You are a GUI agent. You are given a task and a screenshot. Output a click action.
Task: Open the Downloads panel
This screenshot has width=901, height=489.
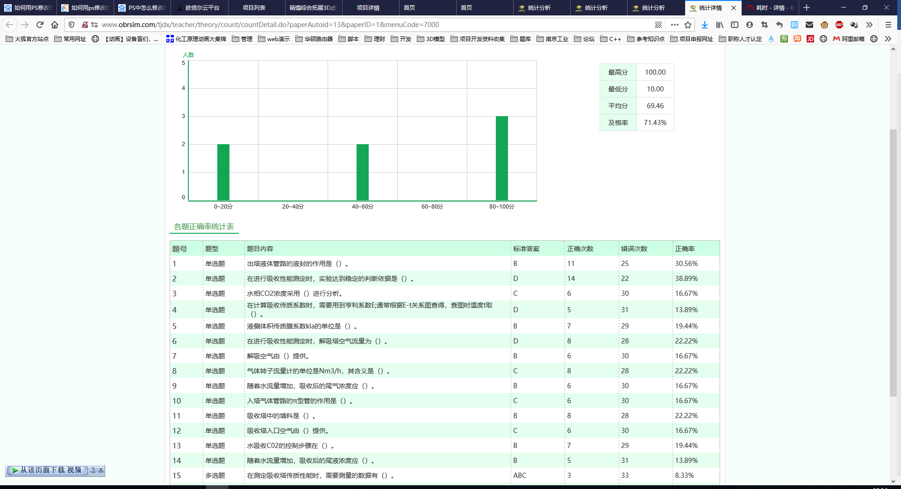[x=705, y=25]
